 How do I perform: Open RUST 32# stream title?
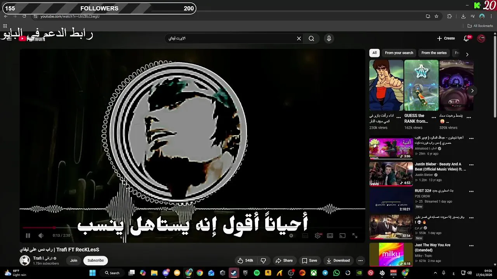click(x=434, y=191)
